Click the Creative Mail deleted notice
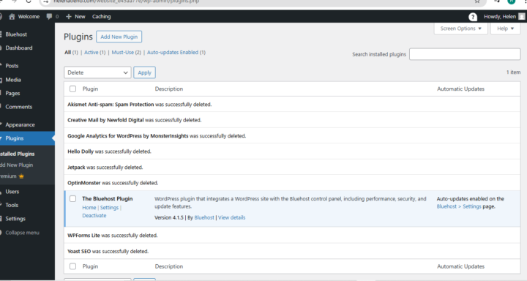This screenshot has width=527, height=281. [x=135, y=120]
